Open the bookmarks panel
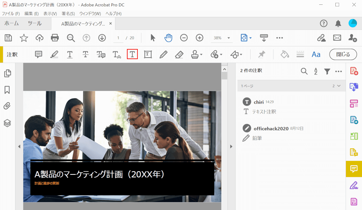362x210 pixels. pos(7,90)
